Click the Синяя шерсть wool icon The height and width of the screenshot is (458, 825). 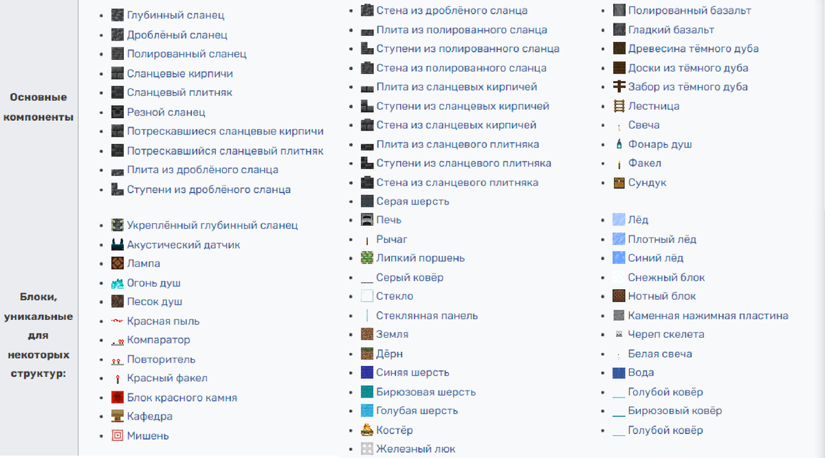coord(366,372)
